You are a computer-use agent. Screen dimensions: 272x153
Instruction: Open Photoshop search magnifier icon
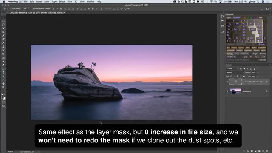[x=263, y=8]
